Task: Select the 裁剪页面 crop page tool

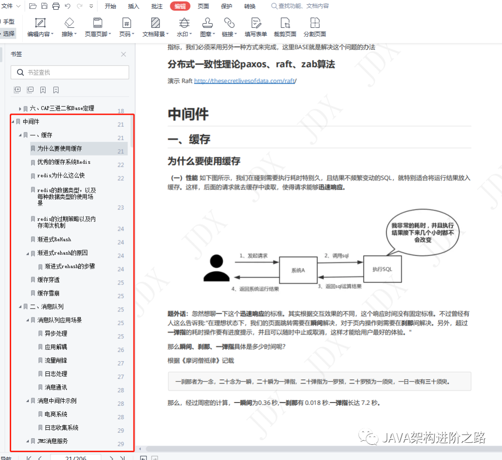Action: click(x=285, y=27)
